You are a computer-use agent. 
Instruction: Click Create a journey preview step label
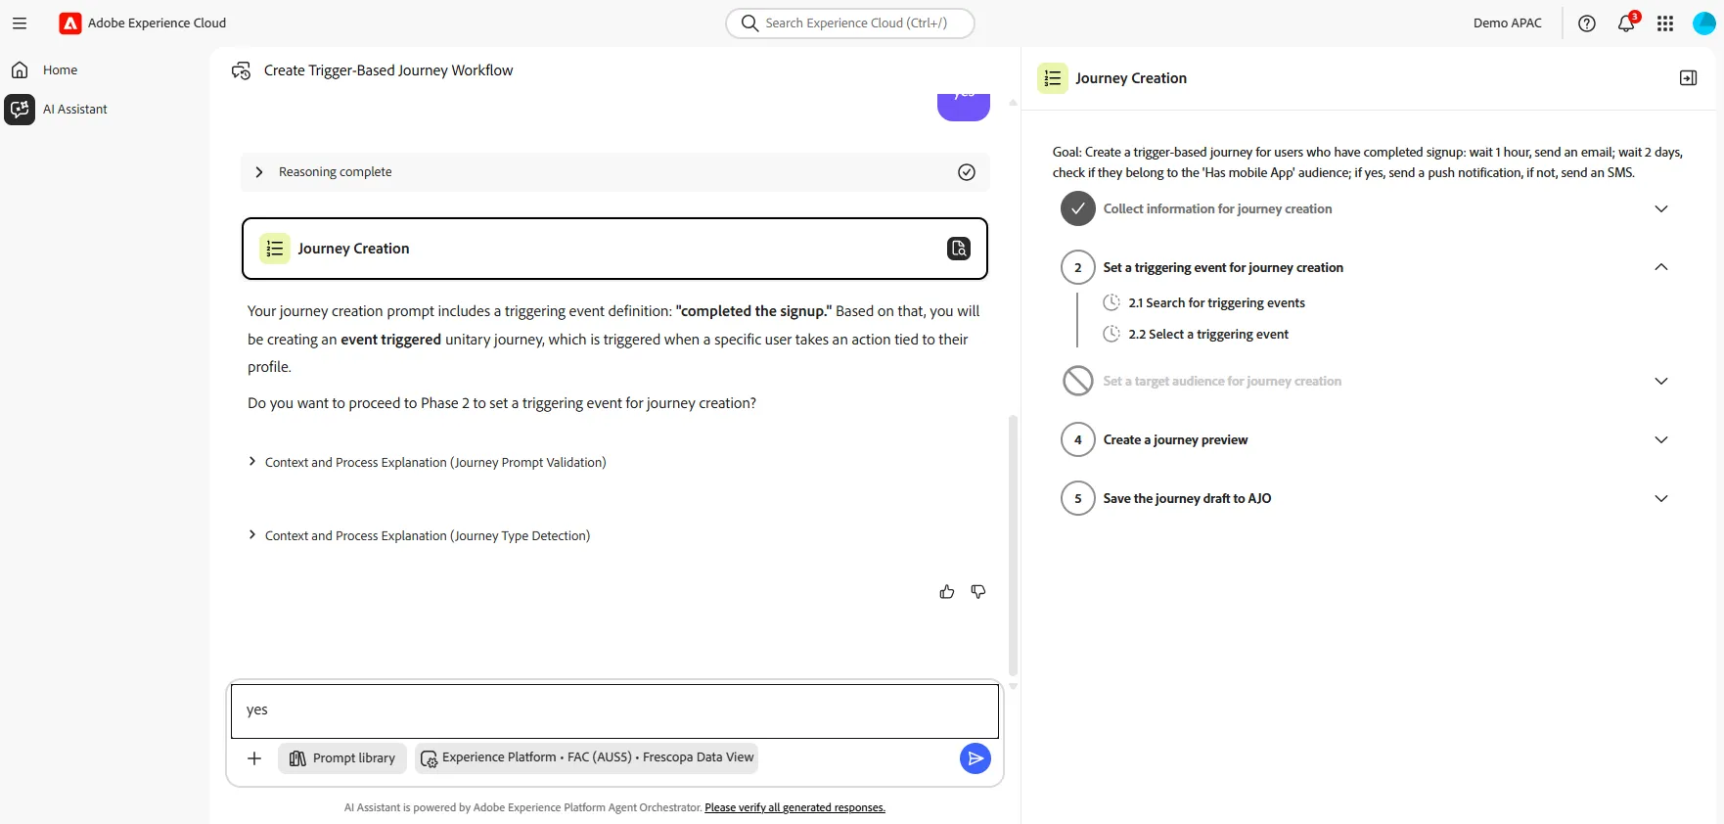[x=1175, y=439]
